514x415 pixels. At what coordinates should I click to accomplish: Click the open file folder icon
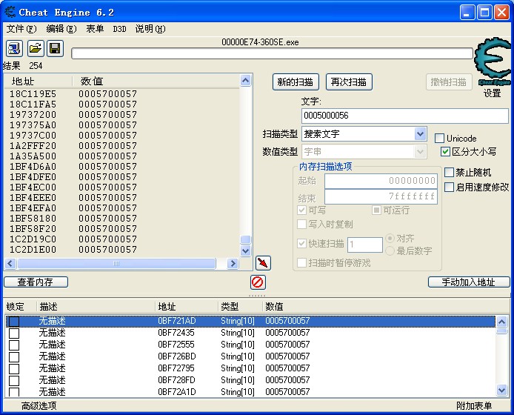click(35, 49)
